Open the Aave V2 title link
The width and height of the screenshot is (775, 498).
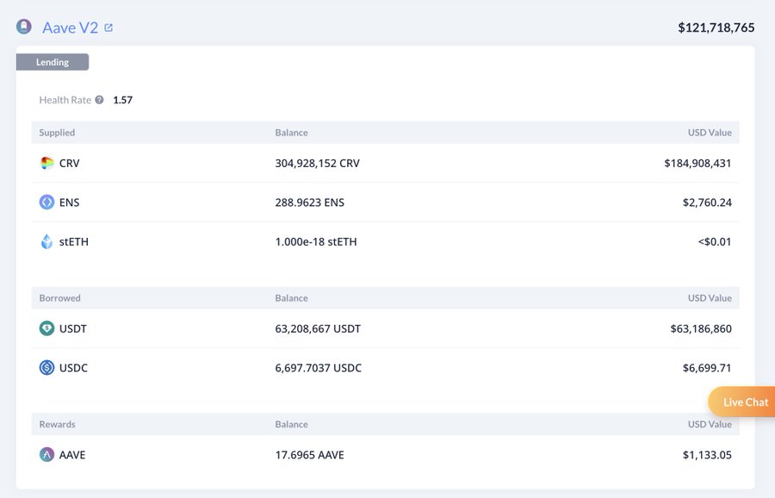click(70, 28)
